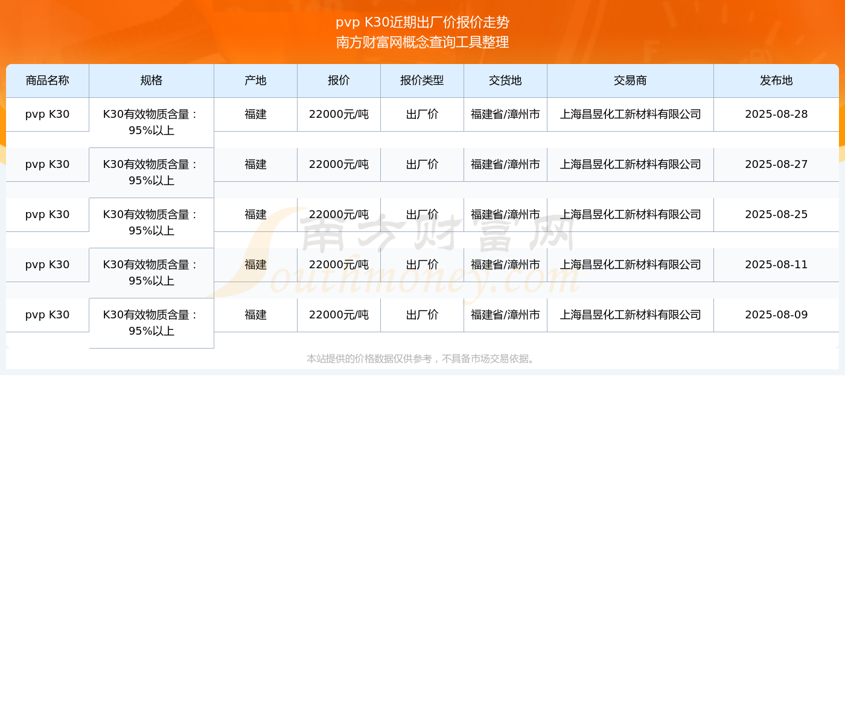Click the subtitle "南方财富网概念查询工具整理"

tap(422, 42)
